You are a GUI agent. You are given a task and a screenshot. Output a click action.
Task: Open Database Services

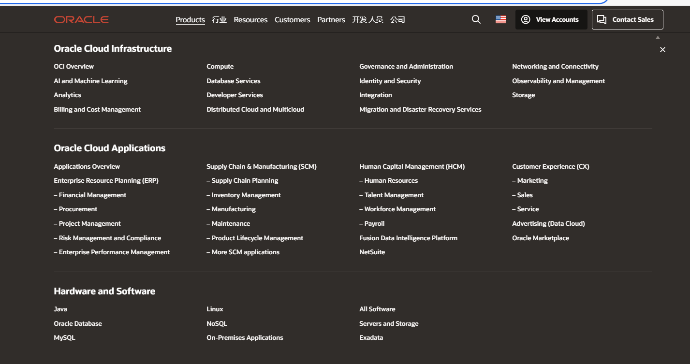(234, 81)
